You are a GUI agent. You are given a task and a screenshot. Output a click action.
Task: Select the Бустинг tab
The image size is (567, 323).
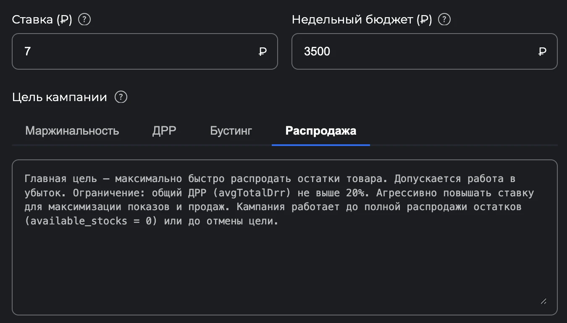point(230,130)
